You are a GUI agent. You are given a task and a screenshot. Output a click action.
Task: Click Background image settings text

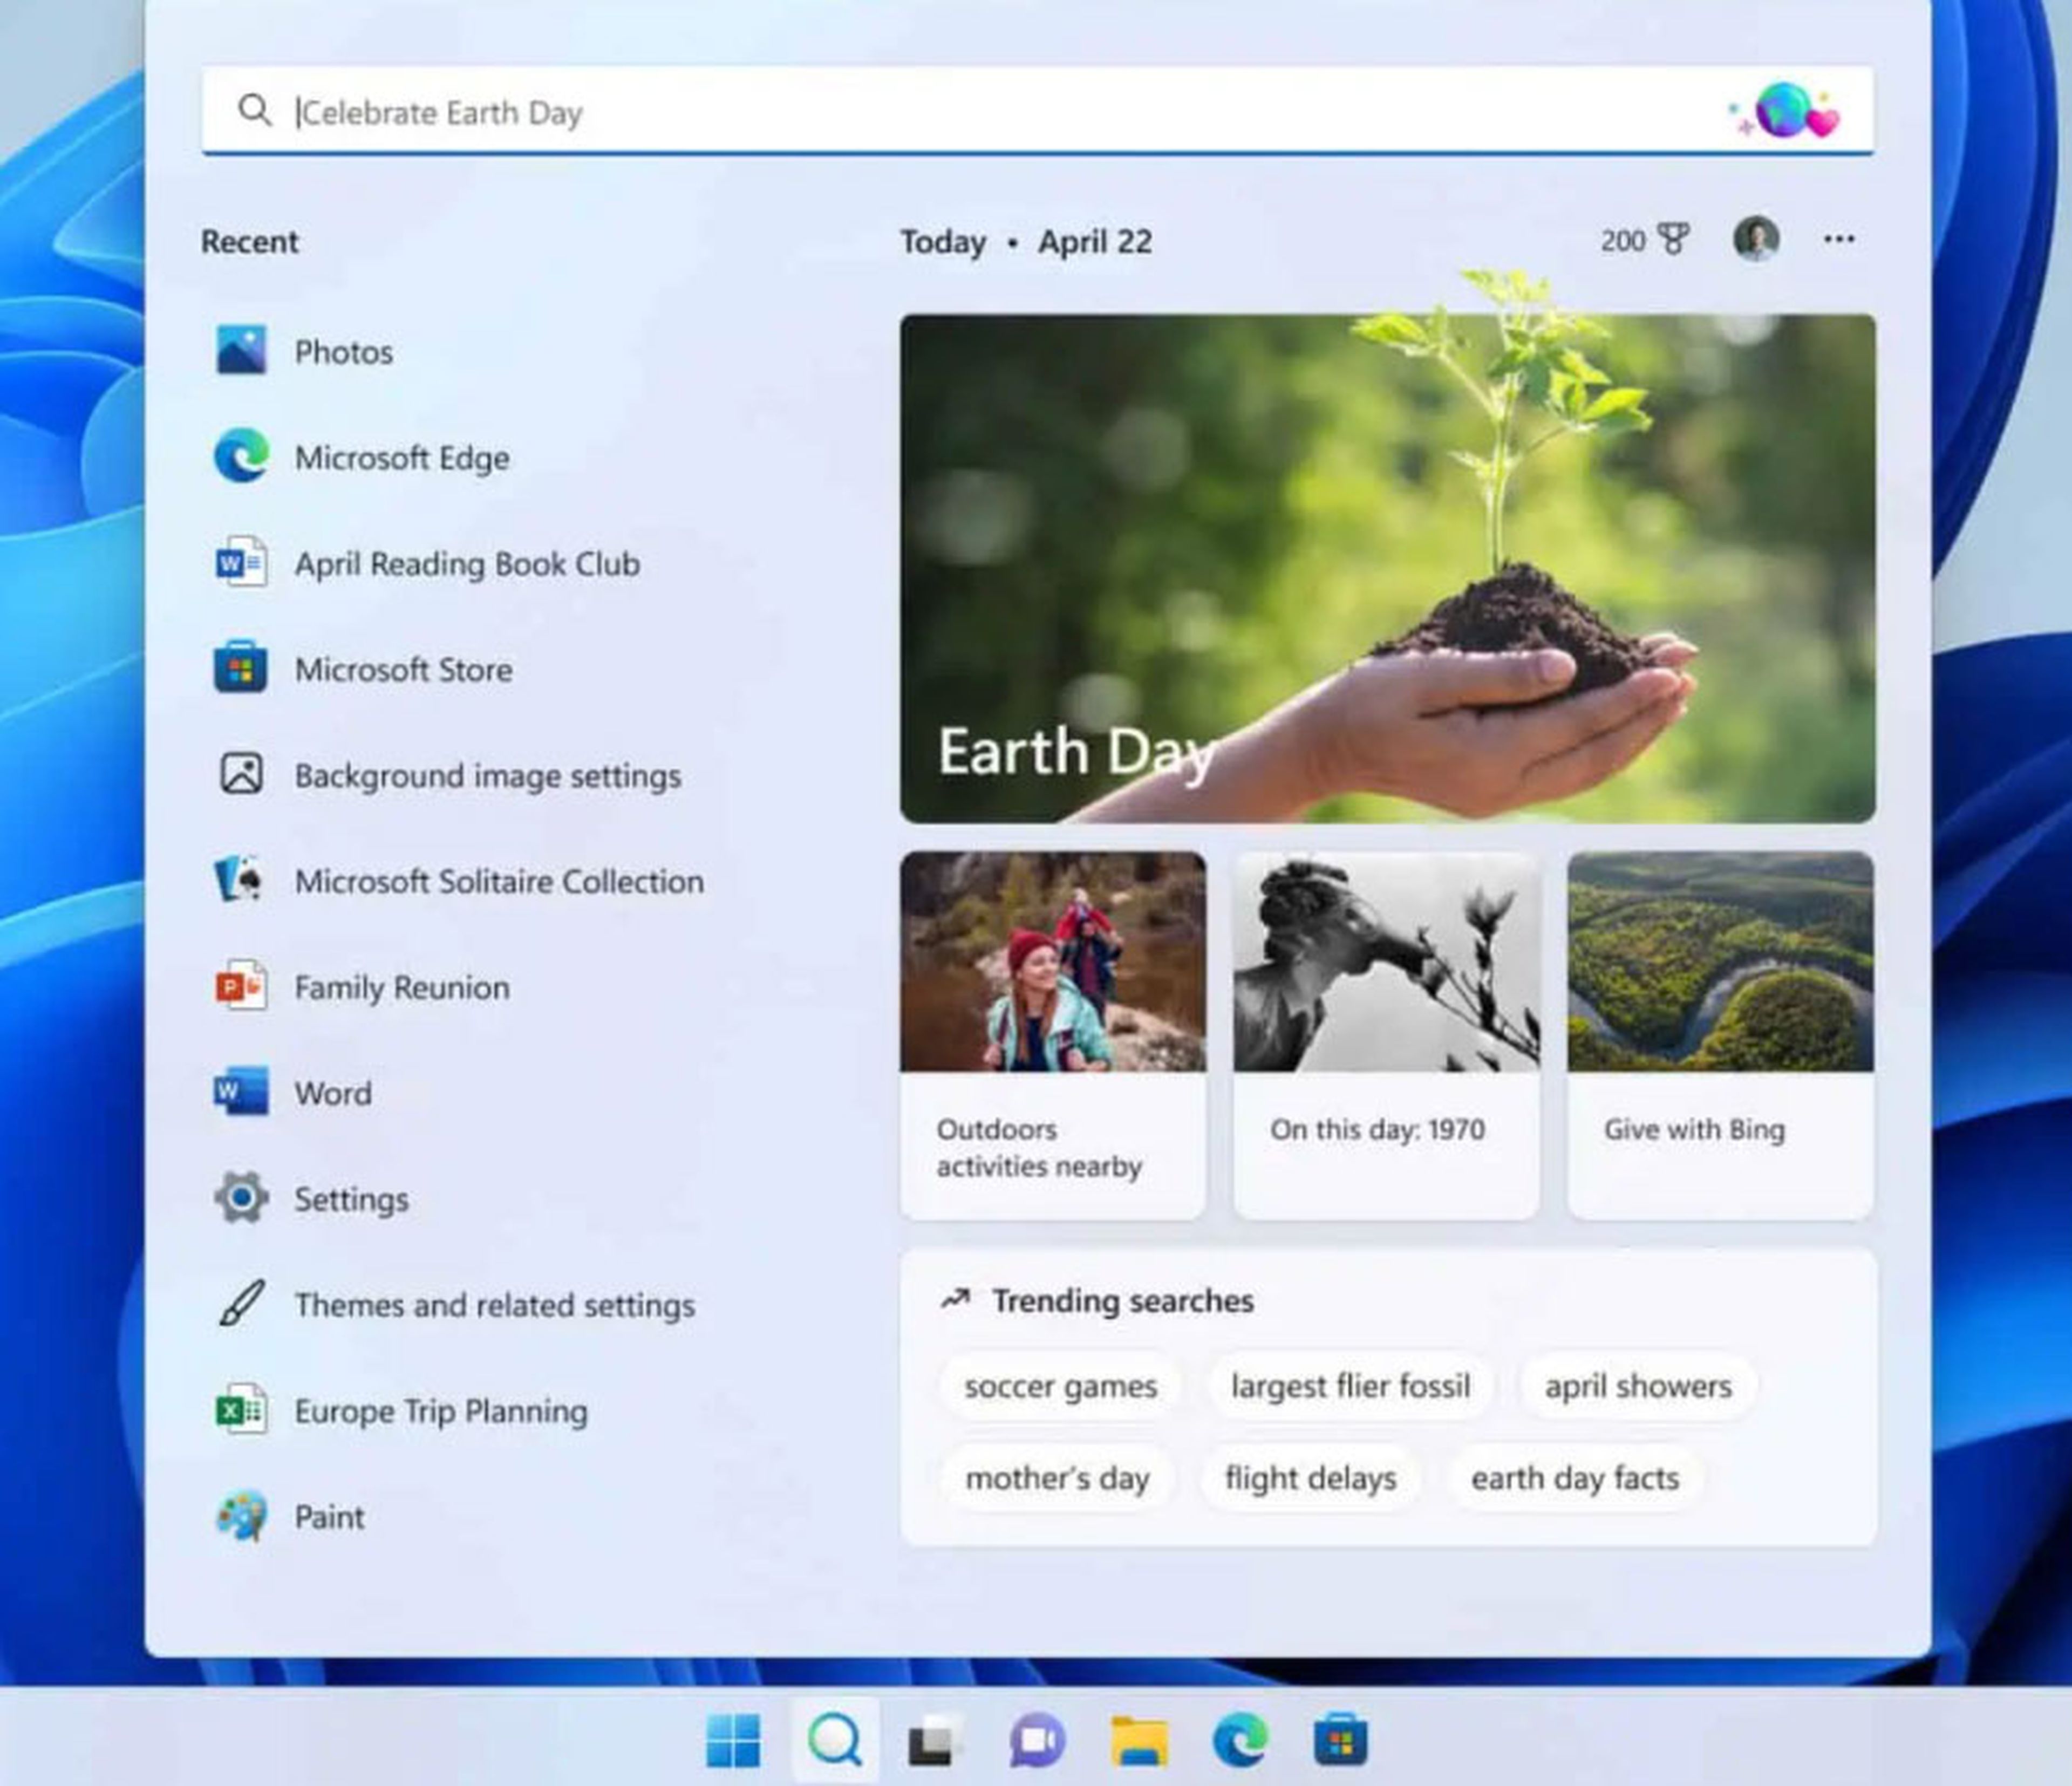[487, 776]
